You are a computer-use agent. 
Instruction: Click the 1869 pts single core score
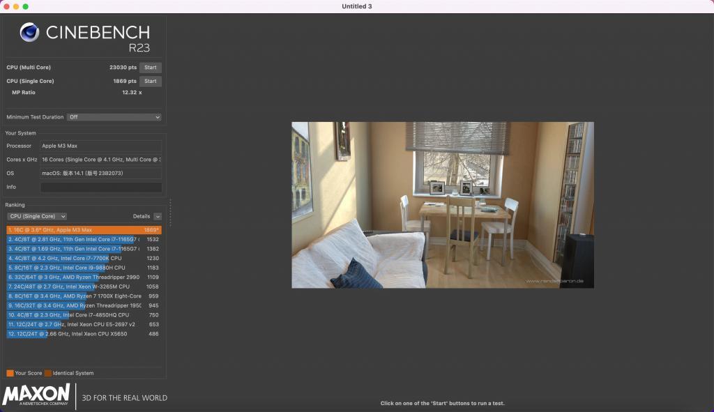tap(125, 81)
